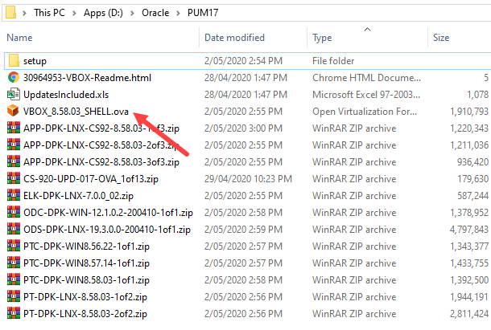The width and height of the screenshot is (491, 330).
Task: Click the WinRAR icon of ODC-DPK-WIN-12.1.0.2-200410-1of1.zip
Action: (x=14, y=212)
